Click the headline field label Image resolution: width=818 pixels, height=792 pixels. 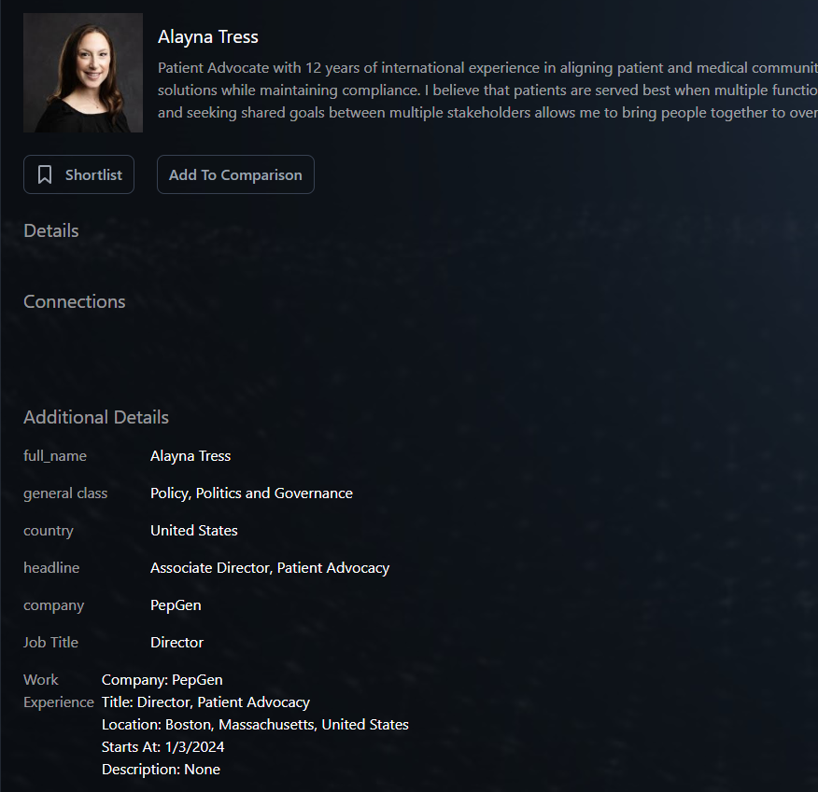[51, 568]
